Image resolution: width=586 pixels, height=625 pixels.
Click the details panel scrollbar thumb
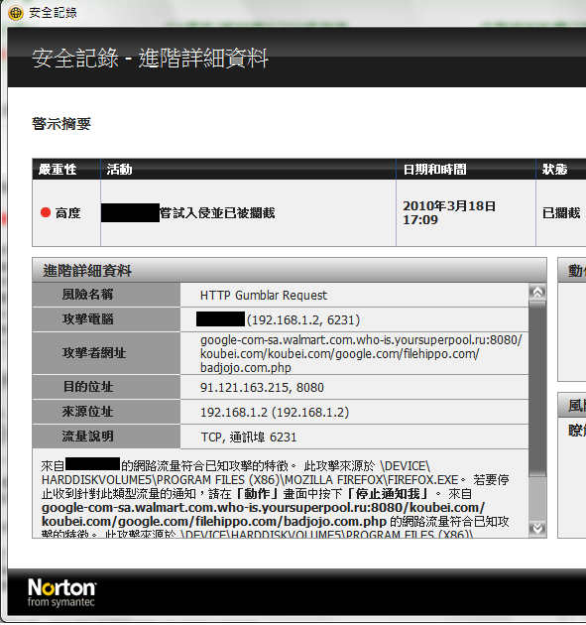click(x=537, y=389)
